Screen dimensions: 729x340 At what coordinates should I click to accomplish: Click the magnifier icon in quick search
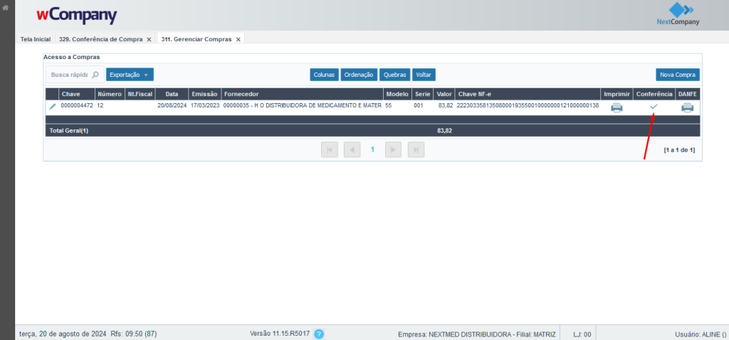pyautogui.click(x=95, y=75)
